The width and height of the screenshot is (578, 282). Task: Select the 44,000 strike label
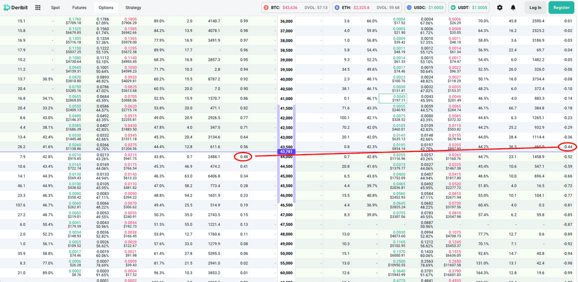tap(286, 157)
